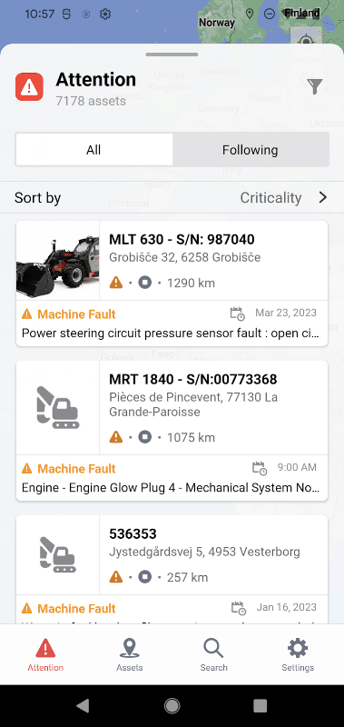Tap calendar clock icon on MLT 630 card
Viewport: 344px width, 727px height.
pos(238,314)
